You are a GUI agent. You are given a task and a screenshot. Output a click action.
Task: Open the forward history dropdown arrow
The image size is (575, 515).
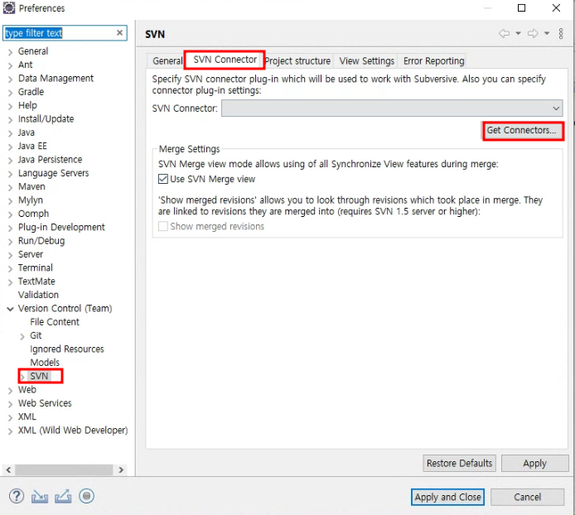tap(547, 34)
